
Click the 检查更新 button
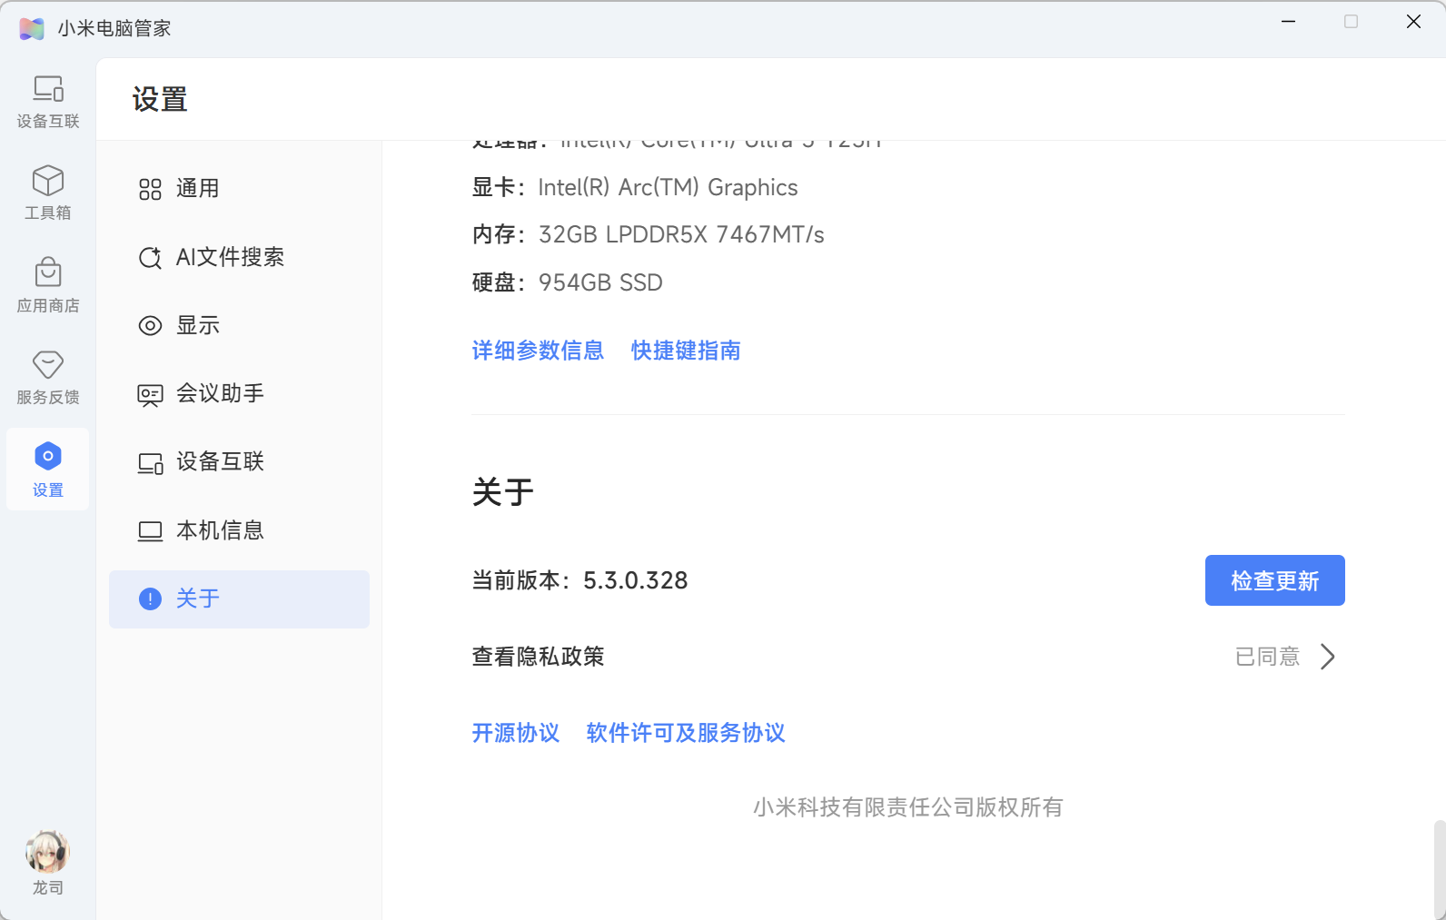coord(1274,580)
